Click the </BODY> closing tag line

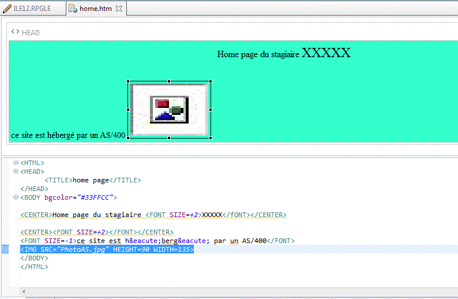pyautogui.click(x=35, y=258)
